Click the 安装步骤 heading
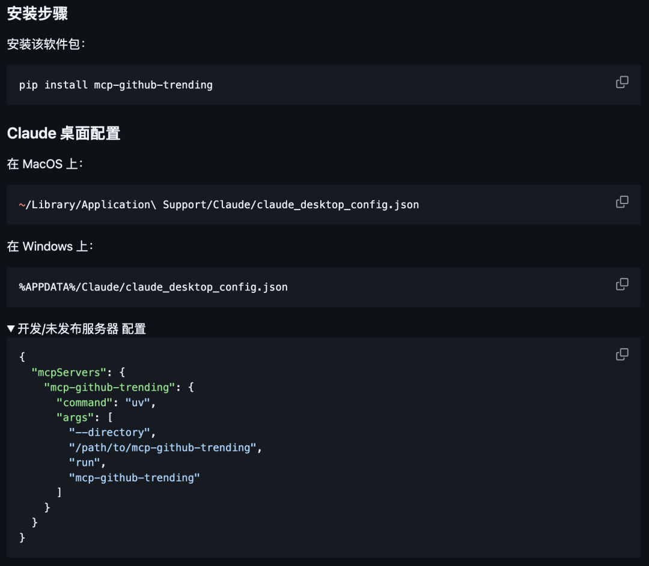 (x=37, y=13)
